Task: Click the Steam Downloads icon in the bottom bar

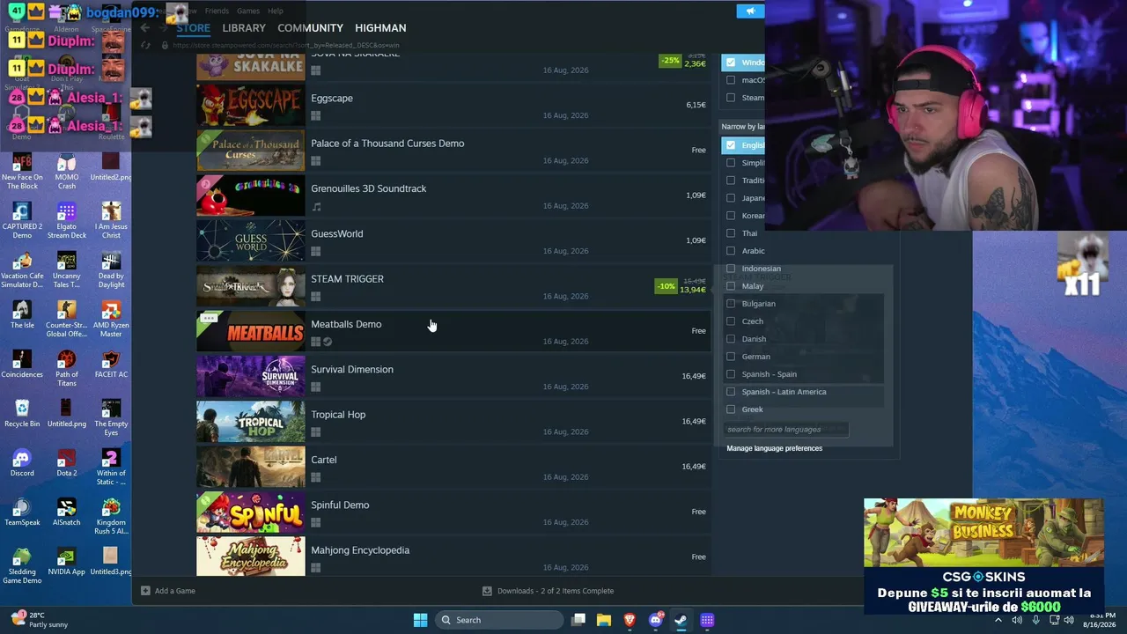Action: (487, 591)
